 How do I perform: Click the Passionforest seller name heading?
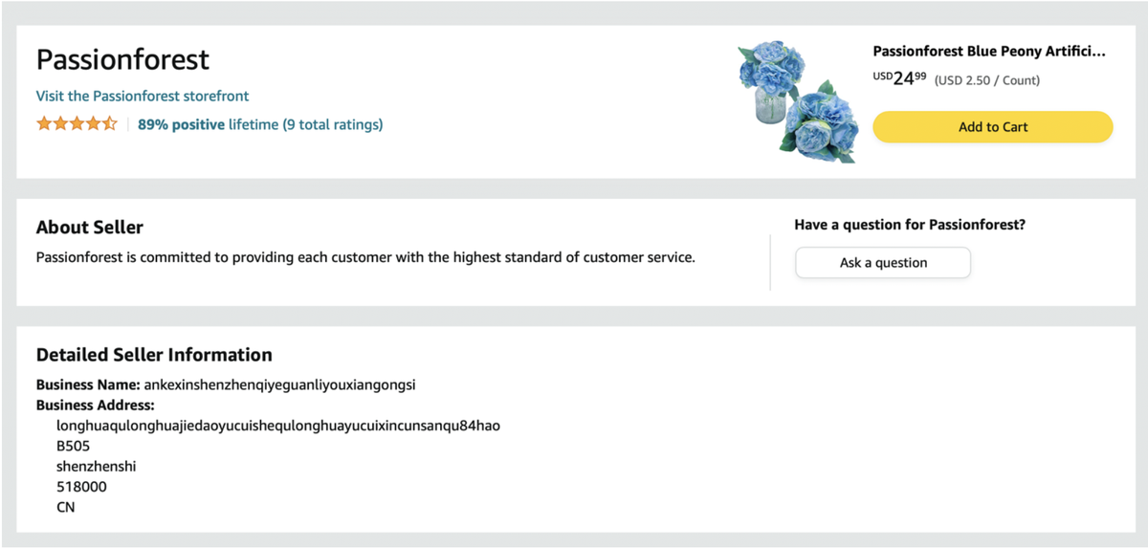122,59
